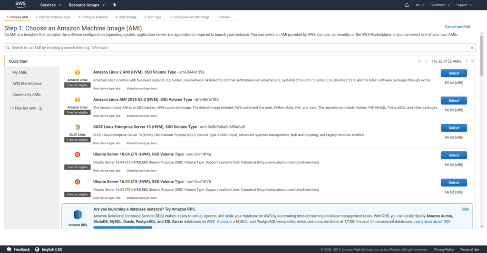Switch to 1. Choose AMI step tab

tap(18, 17)
